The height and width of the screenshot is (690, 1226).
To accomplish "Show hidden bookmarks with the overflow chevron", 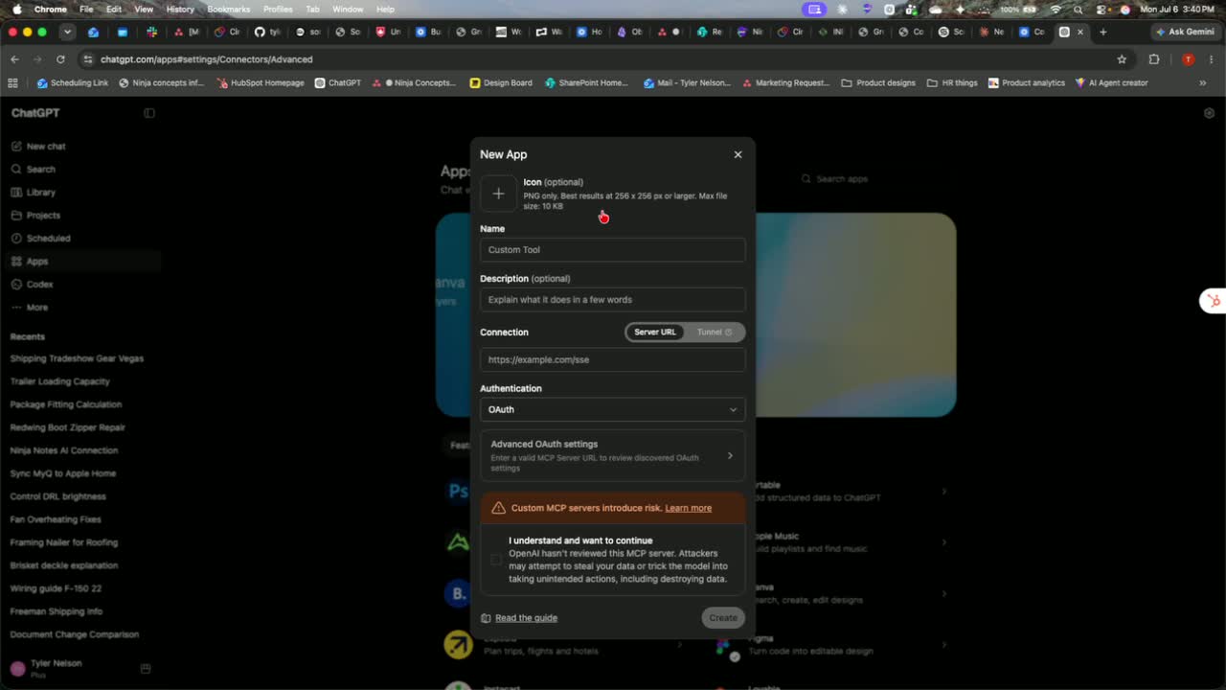I will (x=1203, y=83).
